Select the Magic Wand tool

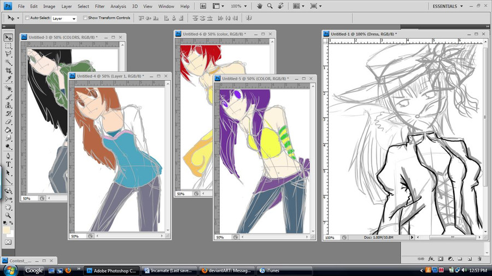(x=8, y=62)
